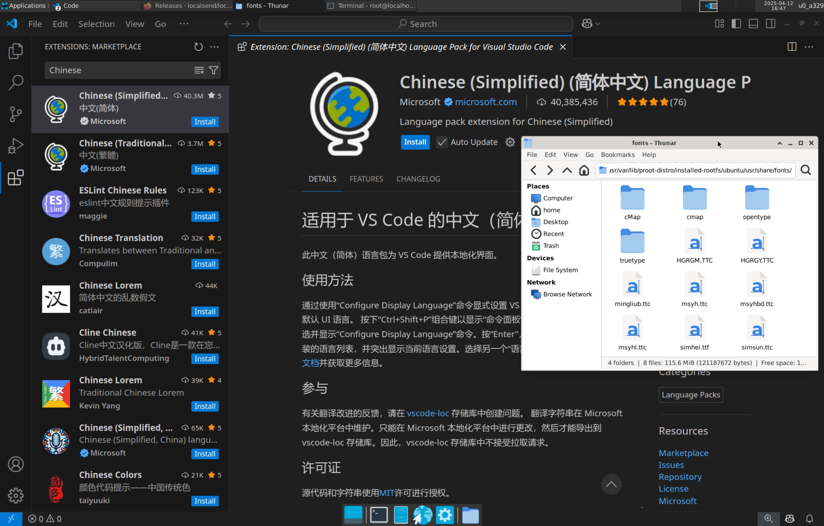Image resolution: width=824 pixels, height=526 pixels.
Task: Switch to the FEATURES tab
Action: tap(366, 179)
